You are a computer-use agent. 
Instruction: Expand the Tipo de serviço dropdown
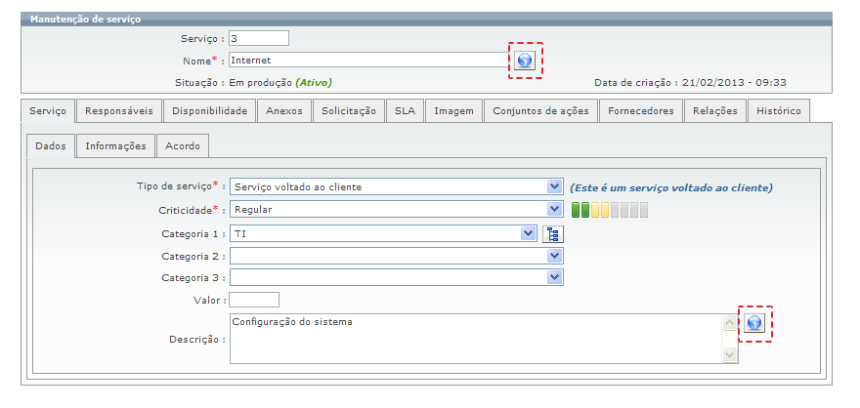[x=397, y=187]
